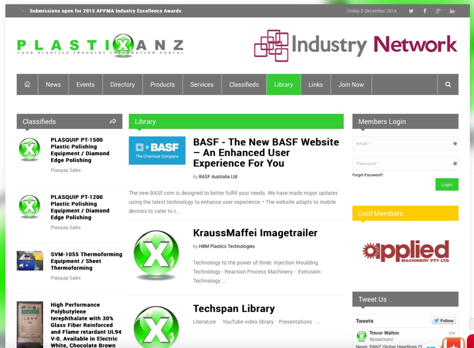Focus the Email input field

402,144
